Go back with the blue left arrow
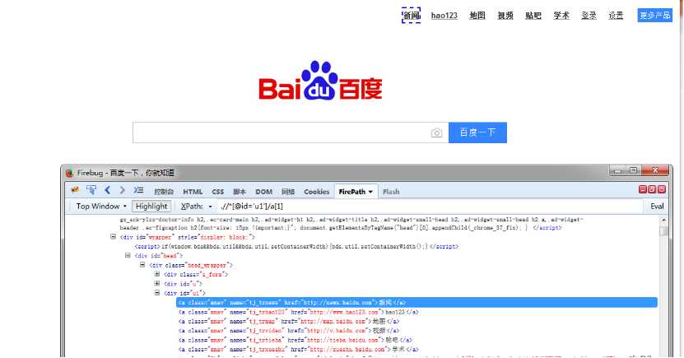This screenshot has width=684, height=358. pyautogui.click(x=107, y=190)
